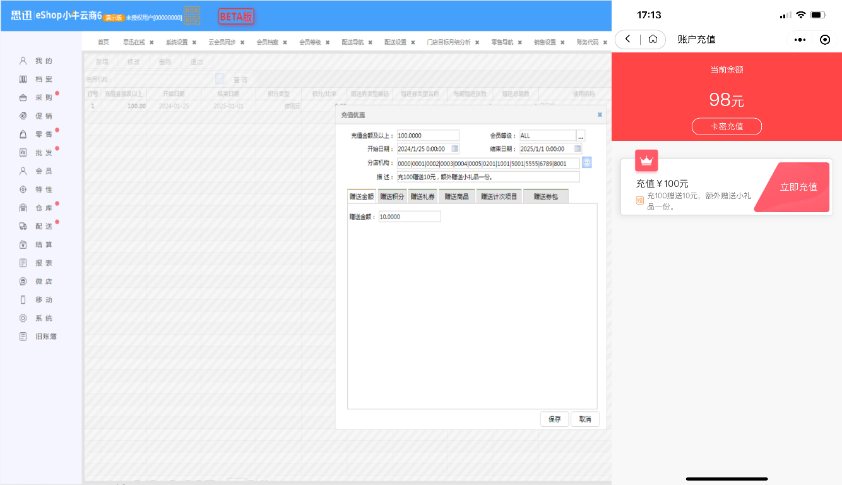Click 保存 button in dialog
This screenshot has width=842, height=485.
[x=555, y=419]
